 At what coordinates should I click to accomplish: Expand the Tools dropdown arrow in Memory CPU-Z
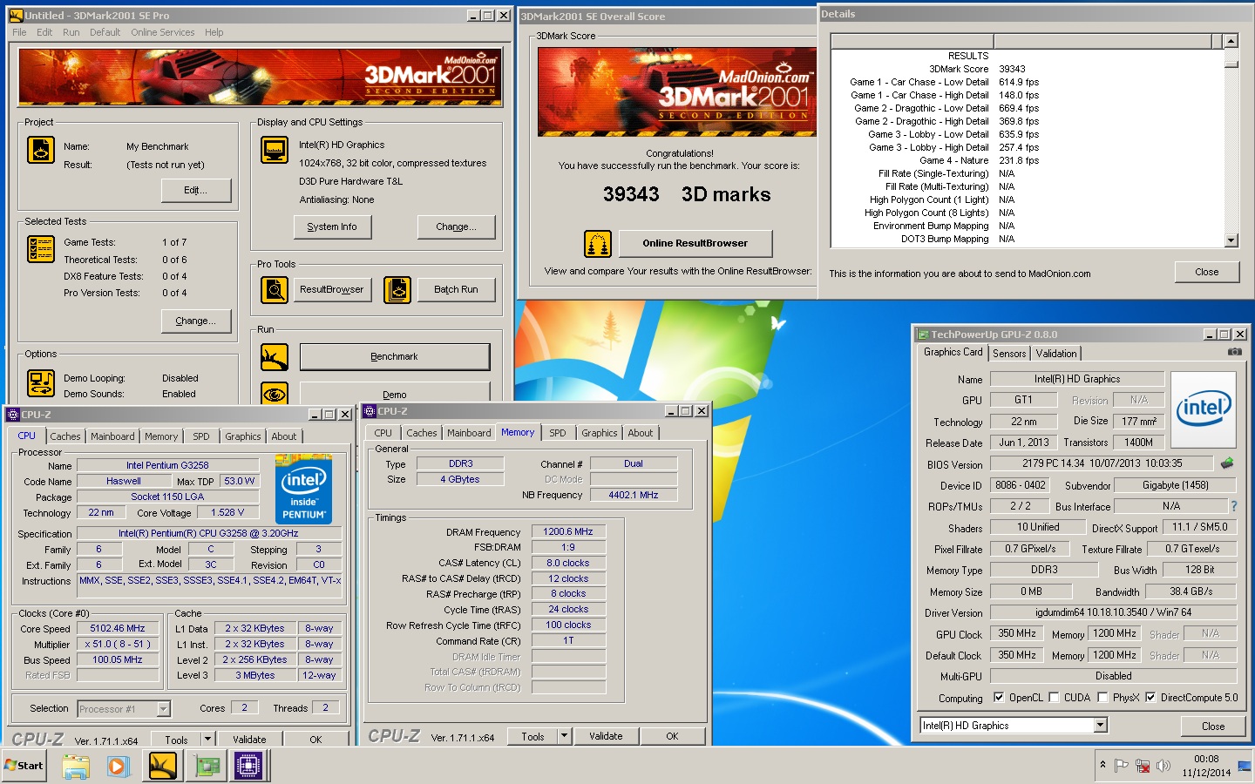click(564, 736)
